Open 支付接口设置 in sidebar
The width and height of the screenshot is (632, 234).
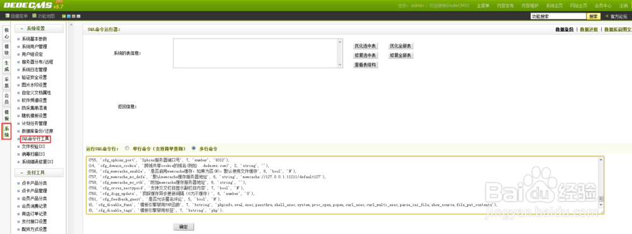(x=34, y=221)
